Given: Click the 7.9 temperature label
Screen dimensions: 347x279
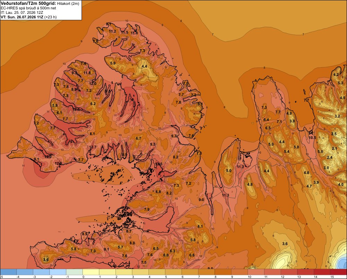Looking at the screenshot, I should [147, 209].
